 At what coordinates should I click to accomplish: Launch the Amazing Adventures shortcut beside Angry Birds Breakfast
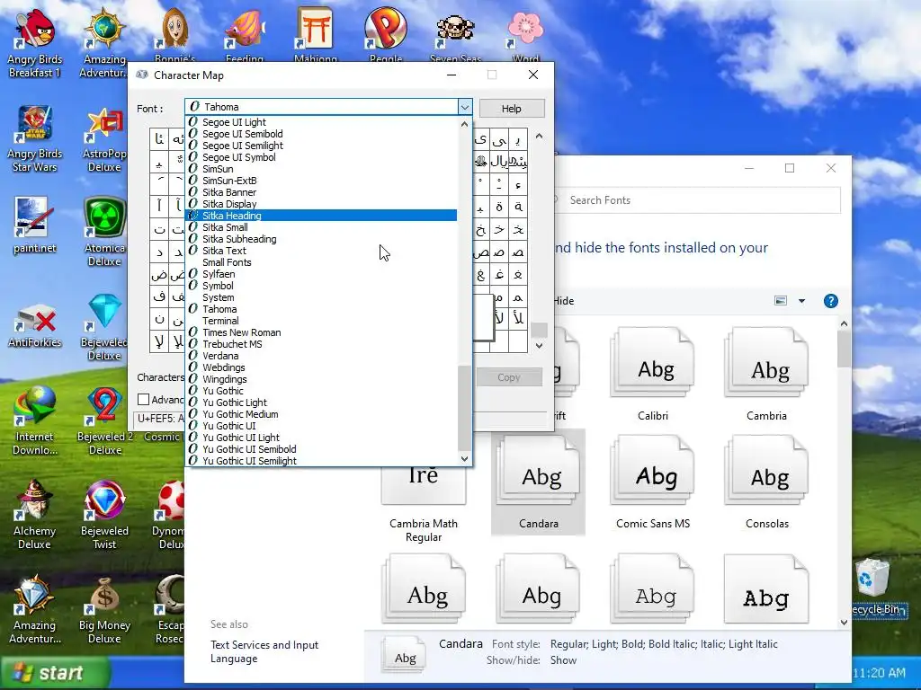pos(104,43)
